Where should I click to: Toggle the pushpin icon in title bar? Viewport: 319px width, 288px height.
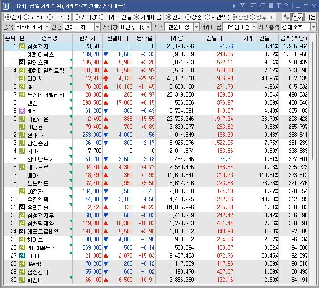271,6
